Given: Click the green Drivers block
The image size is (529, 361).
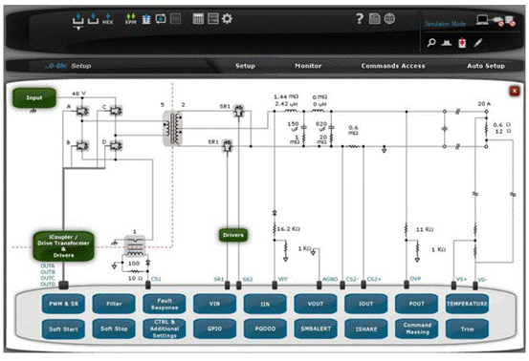Looking at the screenshot, I should [233, 235].
